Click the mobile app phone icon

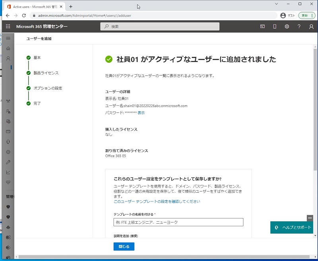tap(275, 26)
